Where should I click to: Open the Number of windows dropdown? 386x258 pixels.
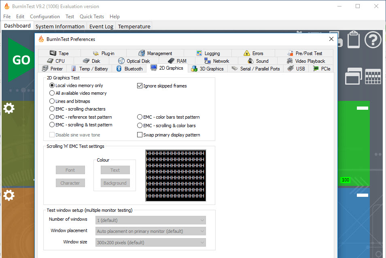coord(151,220)
